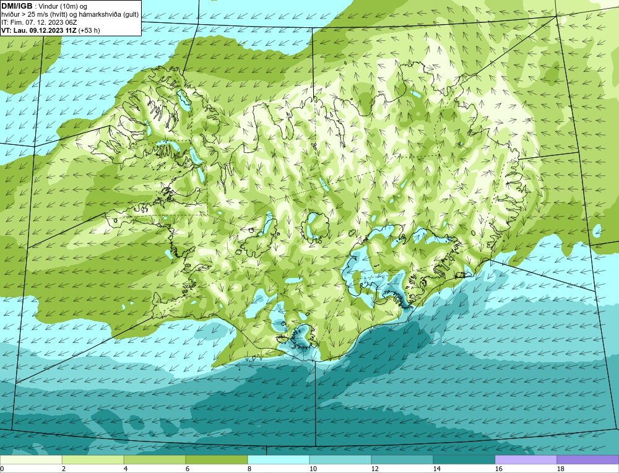Click the 8–10 m/s light cyan legend swatch

click(x=279, y=460)
